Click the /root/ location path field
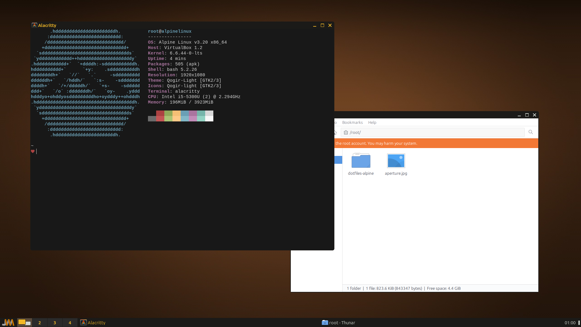The image size is (581, 327). pyautogui.click(x=432, y=132)
